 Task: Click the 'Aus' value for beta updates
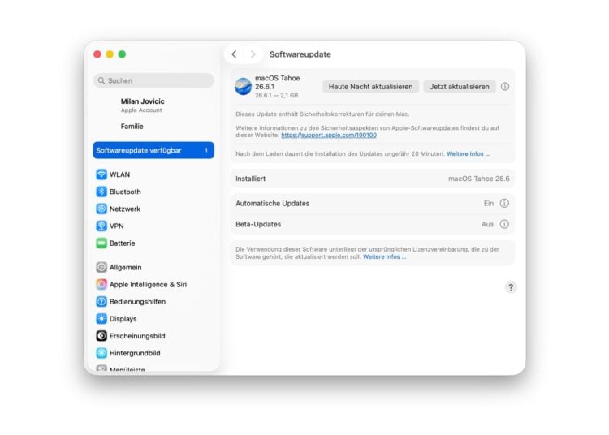click(487, 224)
